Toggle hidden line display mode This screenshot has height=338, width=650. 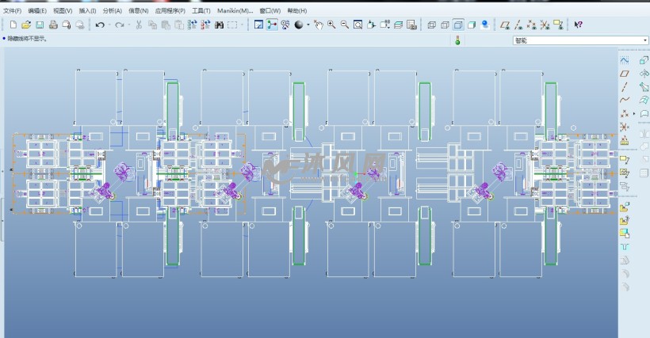coord(445,25)
